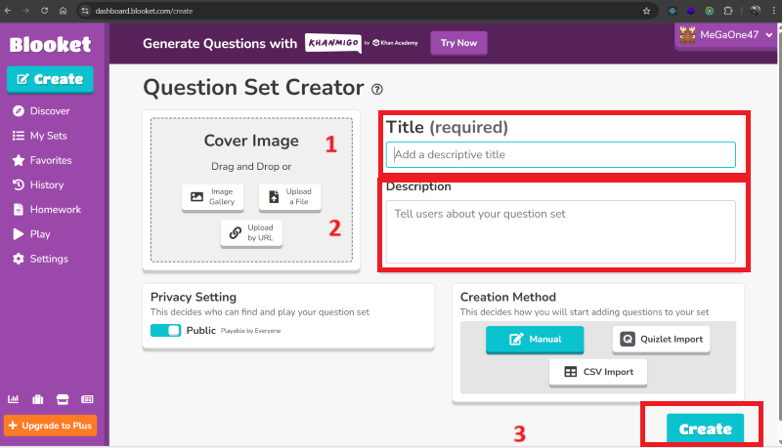Click the browser address bar URL
The height and width of the screenshot is (448, 782).
point(144,11)
